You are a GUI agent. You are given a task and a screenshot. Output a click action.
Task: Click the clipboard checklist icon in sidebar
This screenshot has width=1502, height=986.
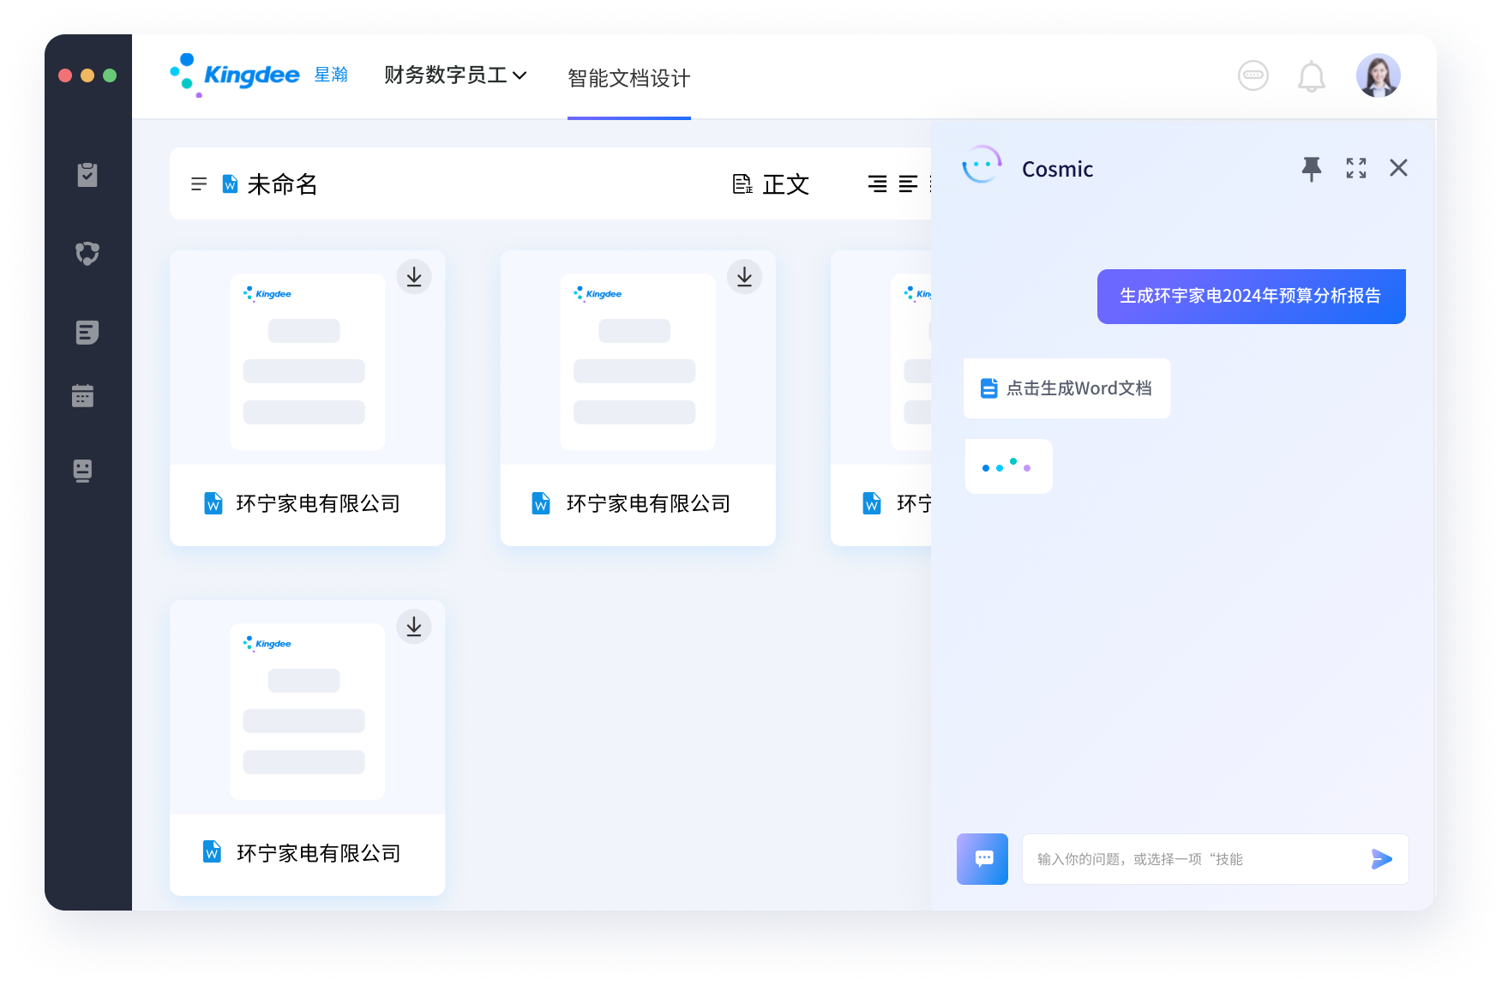[x=87, y=175]
